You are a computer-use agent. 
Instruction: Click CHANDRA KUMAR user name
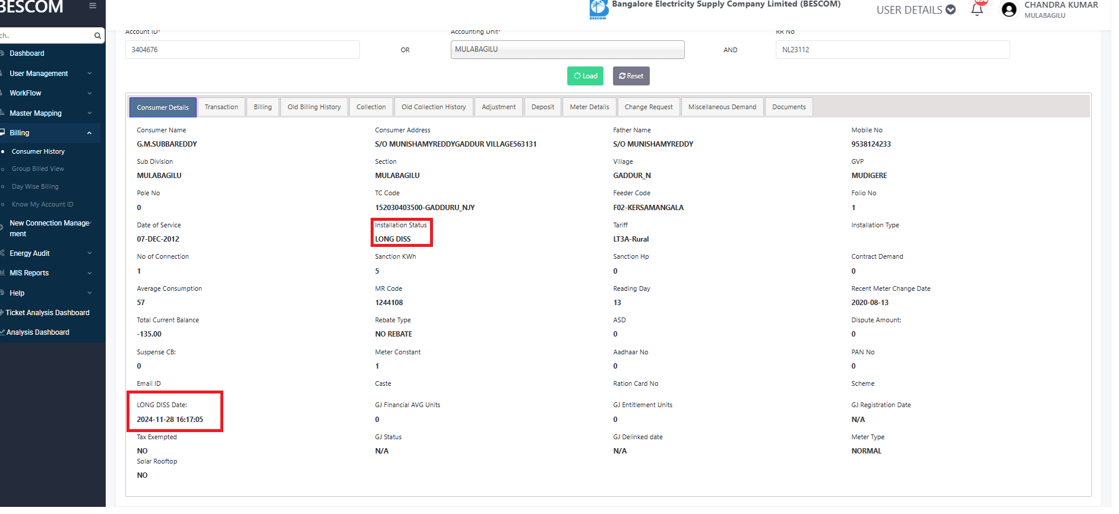click(x=1061, y=5)
